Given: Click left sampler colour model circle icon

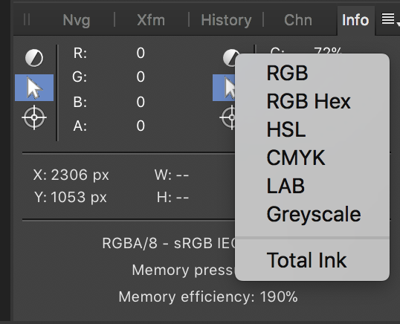Looking at the screenshot, I should click(34, 58).
